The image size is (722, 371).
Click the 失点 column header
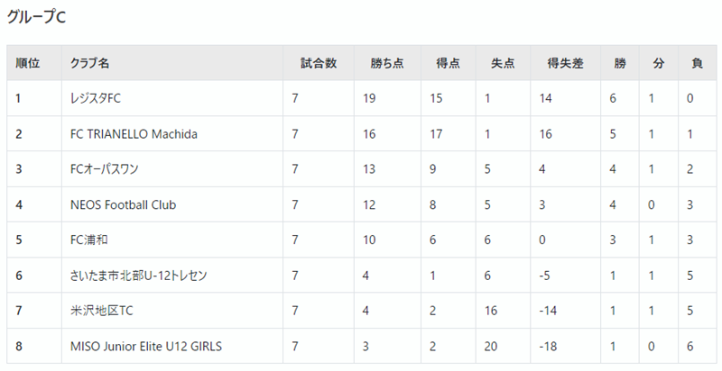pyautogui.click(x=503, y=63)
